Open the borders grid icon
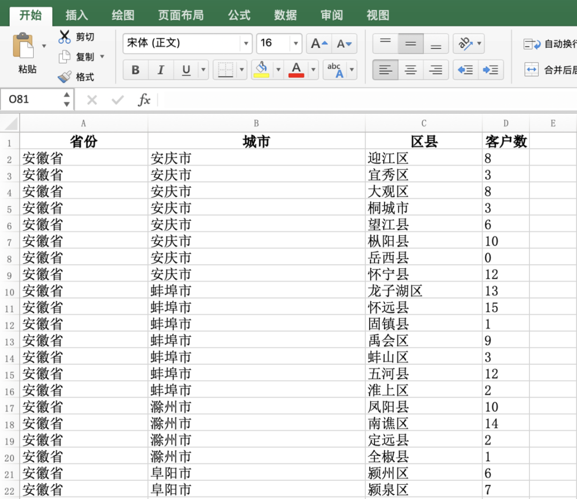This screenshot has width=577, height=499. (x=225, y=69)
